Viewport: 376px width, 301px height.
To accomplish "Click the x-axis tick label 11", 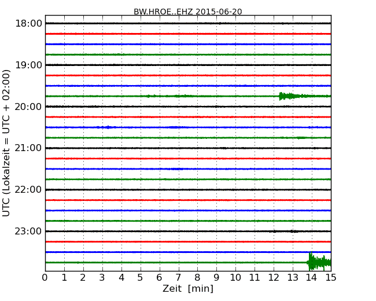I will pyautogui.click(x=255, y=278).
